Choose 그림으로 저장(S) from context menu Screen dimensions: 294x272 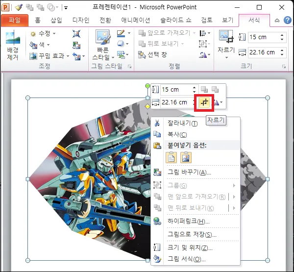pos(196,234)
